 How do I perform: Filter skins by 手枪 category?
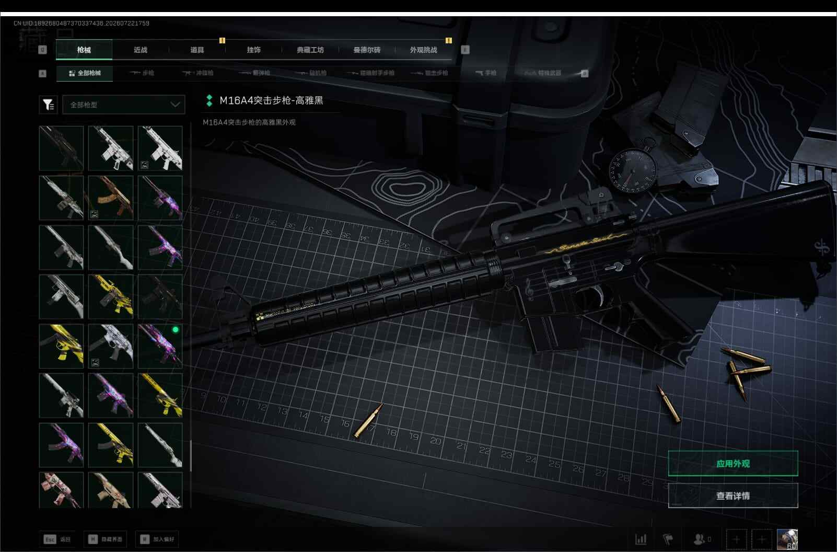[486, 73]
